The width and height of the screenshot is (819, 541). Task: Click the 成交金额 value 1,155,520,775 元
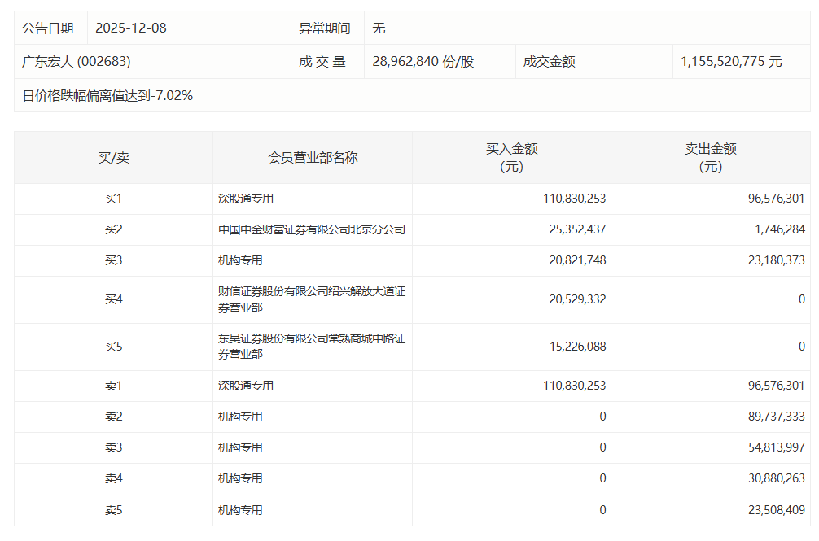[x=731, y=62]
